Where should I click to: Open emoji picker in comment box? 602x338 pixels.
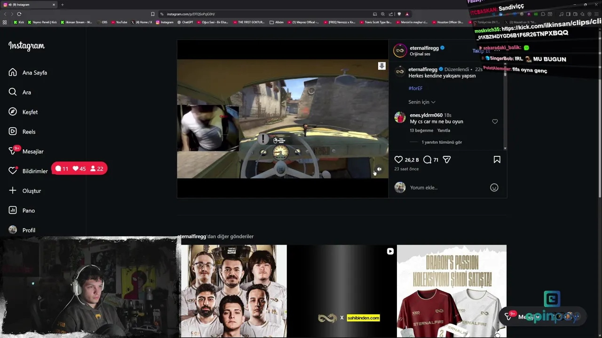(x=494, y=187)
